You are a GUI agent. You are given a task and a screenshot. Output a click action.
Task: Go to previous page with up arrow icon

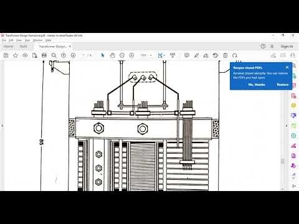click(x=64, y=55)
